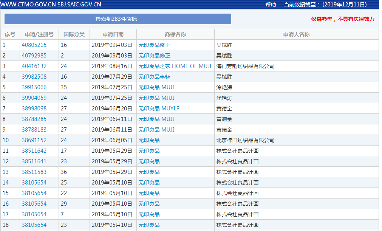Viewport: 382px width, 231px height.
Task: Select the date 2019年06月05日
Action: pyautogui.click(x=112, y=140)
